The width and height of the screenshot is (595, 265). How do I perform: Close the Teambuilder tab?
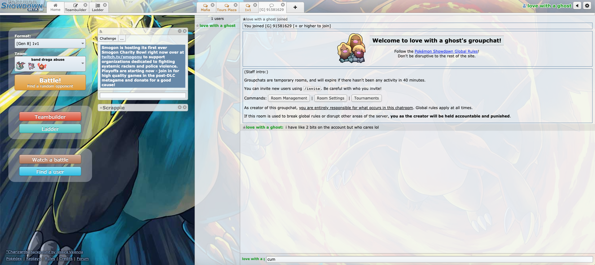(85, 5)
